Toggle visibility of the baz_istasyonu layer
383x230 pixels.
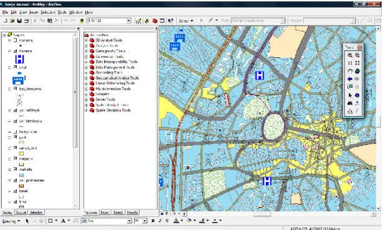[x=15, y=89]
